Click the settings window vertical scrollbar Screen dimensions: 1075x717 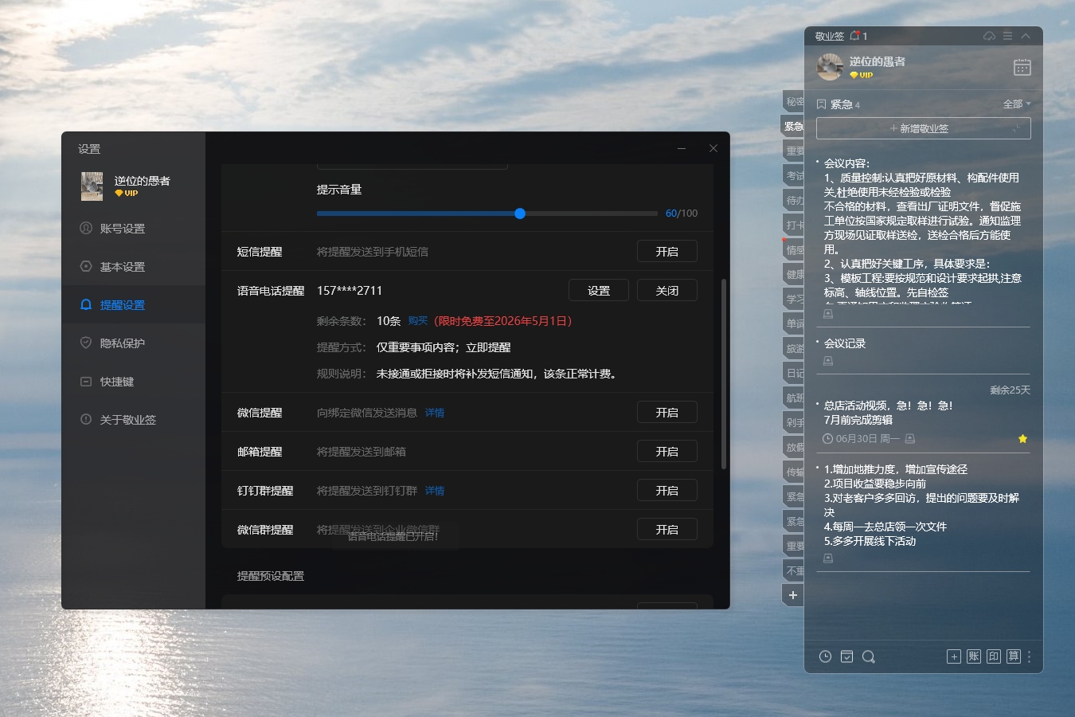pos(723,374)
